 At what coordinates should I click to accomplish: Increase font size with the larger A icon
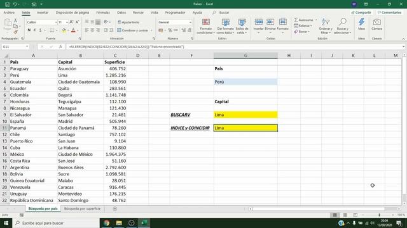click(72, 22)
